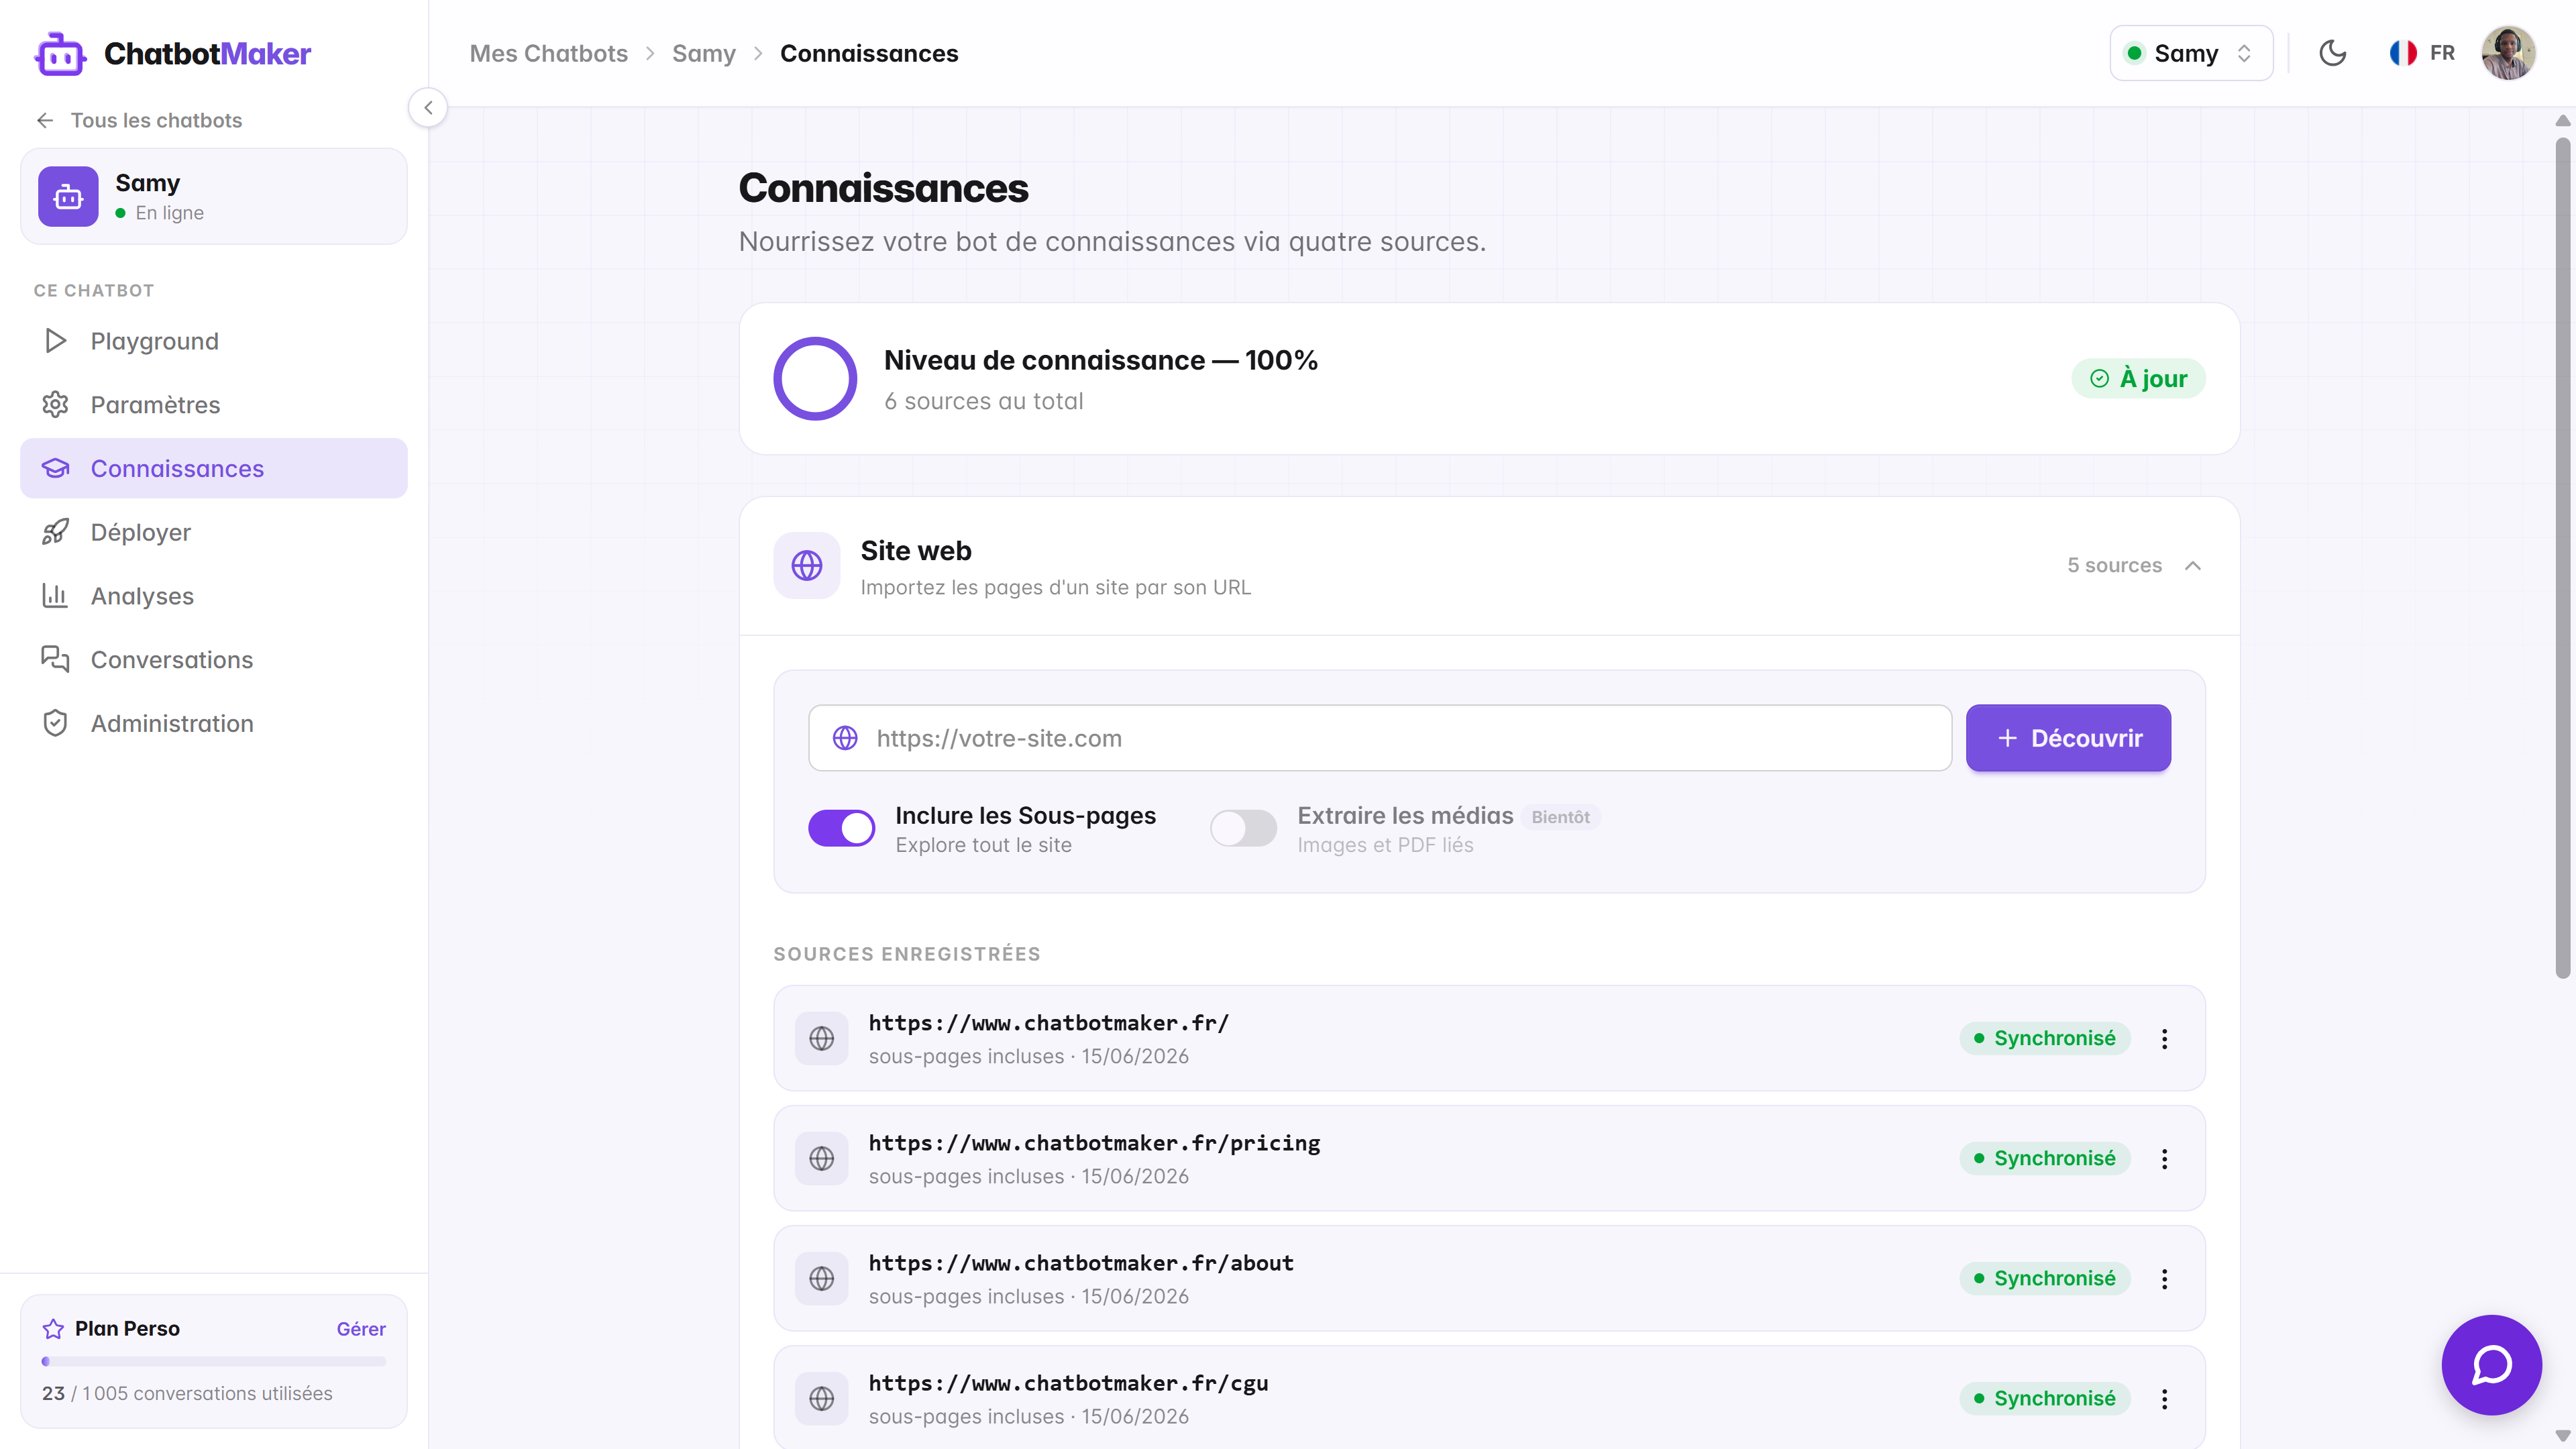Viewport: 2576px width, 1449px height.
Task: Toggle dark mode with the moon icon
Action: [2332, 53]
